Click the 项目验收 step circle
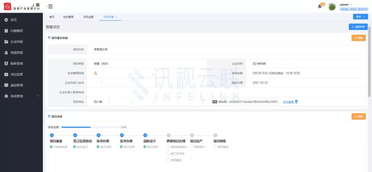 tap(215, 135)
